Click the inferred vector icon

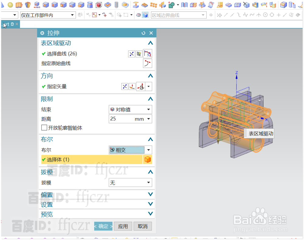(141, 86)
